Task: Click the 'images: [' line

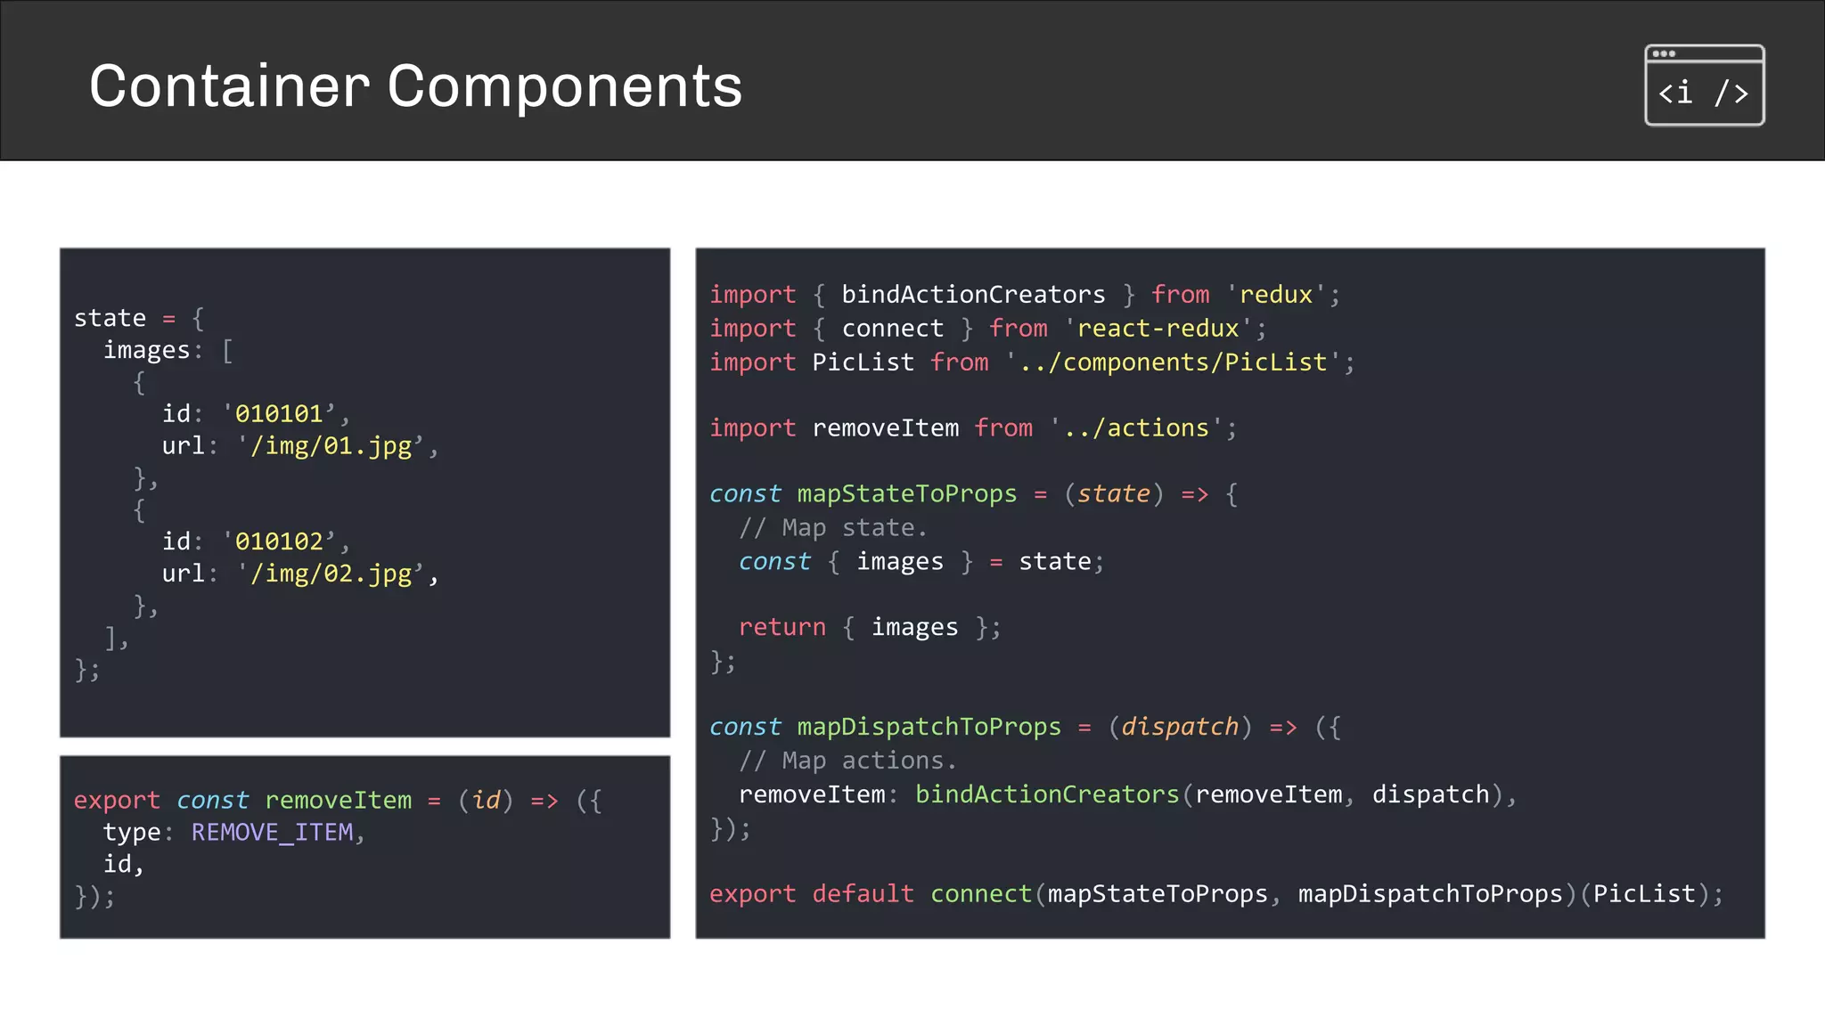Action: (x=168, y=350)
